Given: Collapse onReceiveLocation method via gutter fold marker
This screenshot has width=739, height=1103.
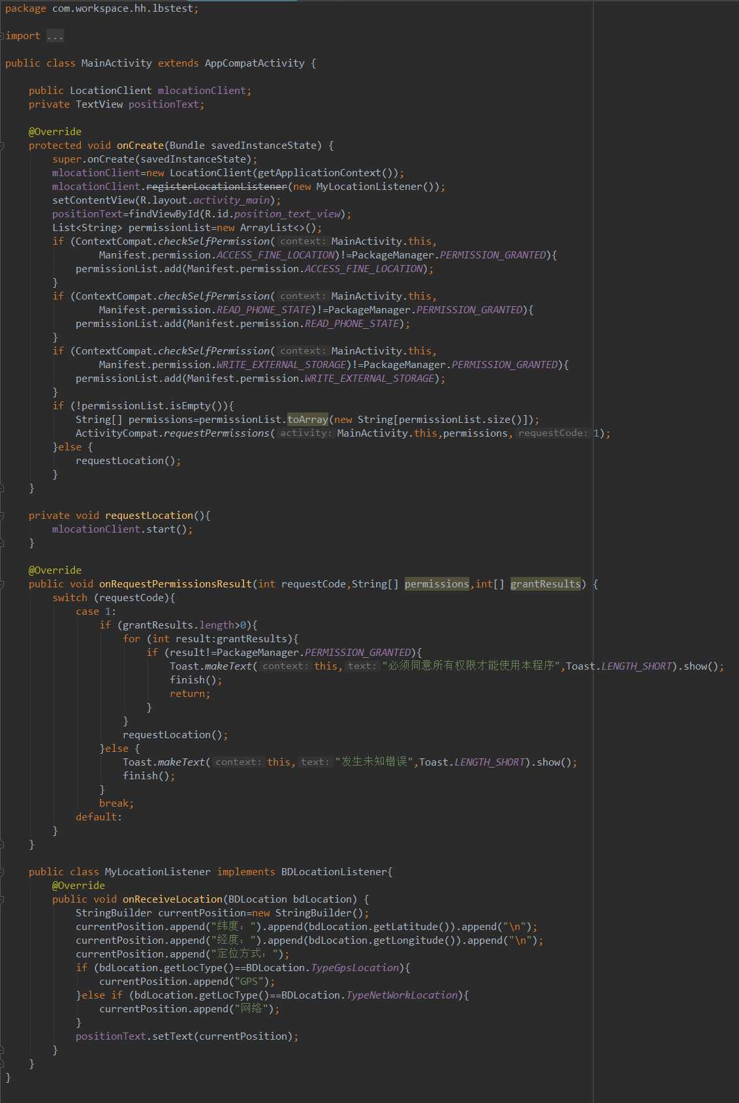Looking at the screenshot, I should coord(2,899).
